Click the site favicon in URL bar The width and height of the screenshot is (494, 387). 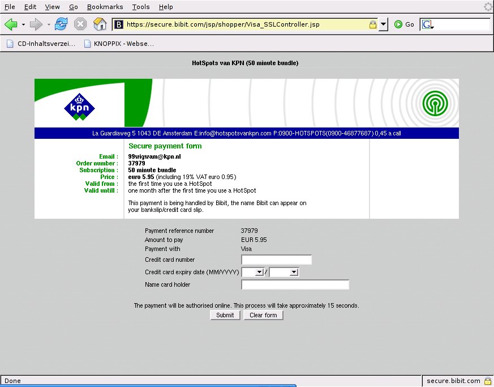click(119, 24)
